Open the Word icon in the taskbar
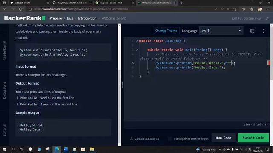This screenshot has width=273, height=153. [66, 149]
